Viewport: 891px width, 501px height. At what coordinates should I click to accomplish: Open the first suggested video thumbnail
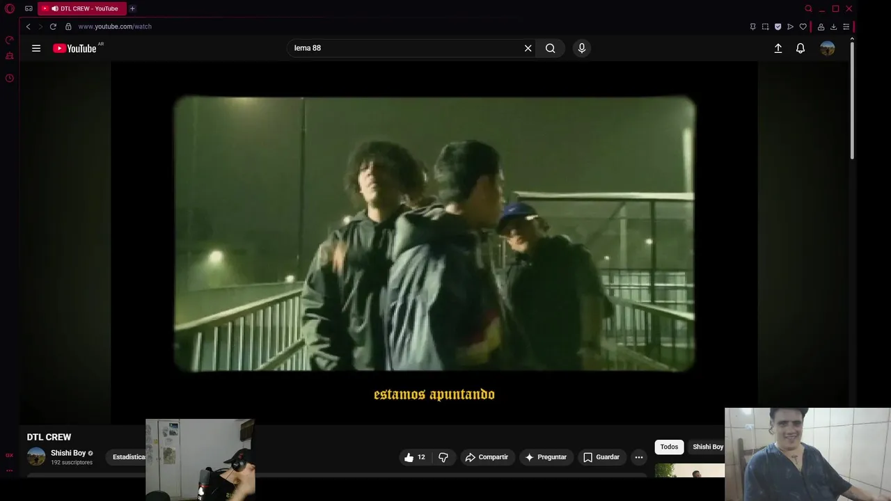coord(690,470)
